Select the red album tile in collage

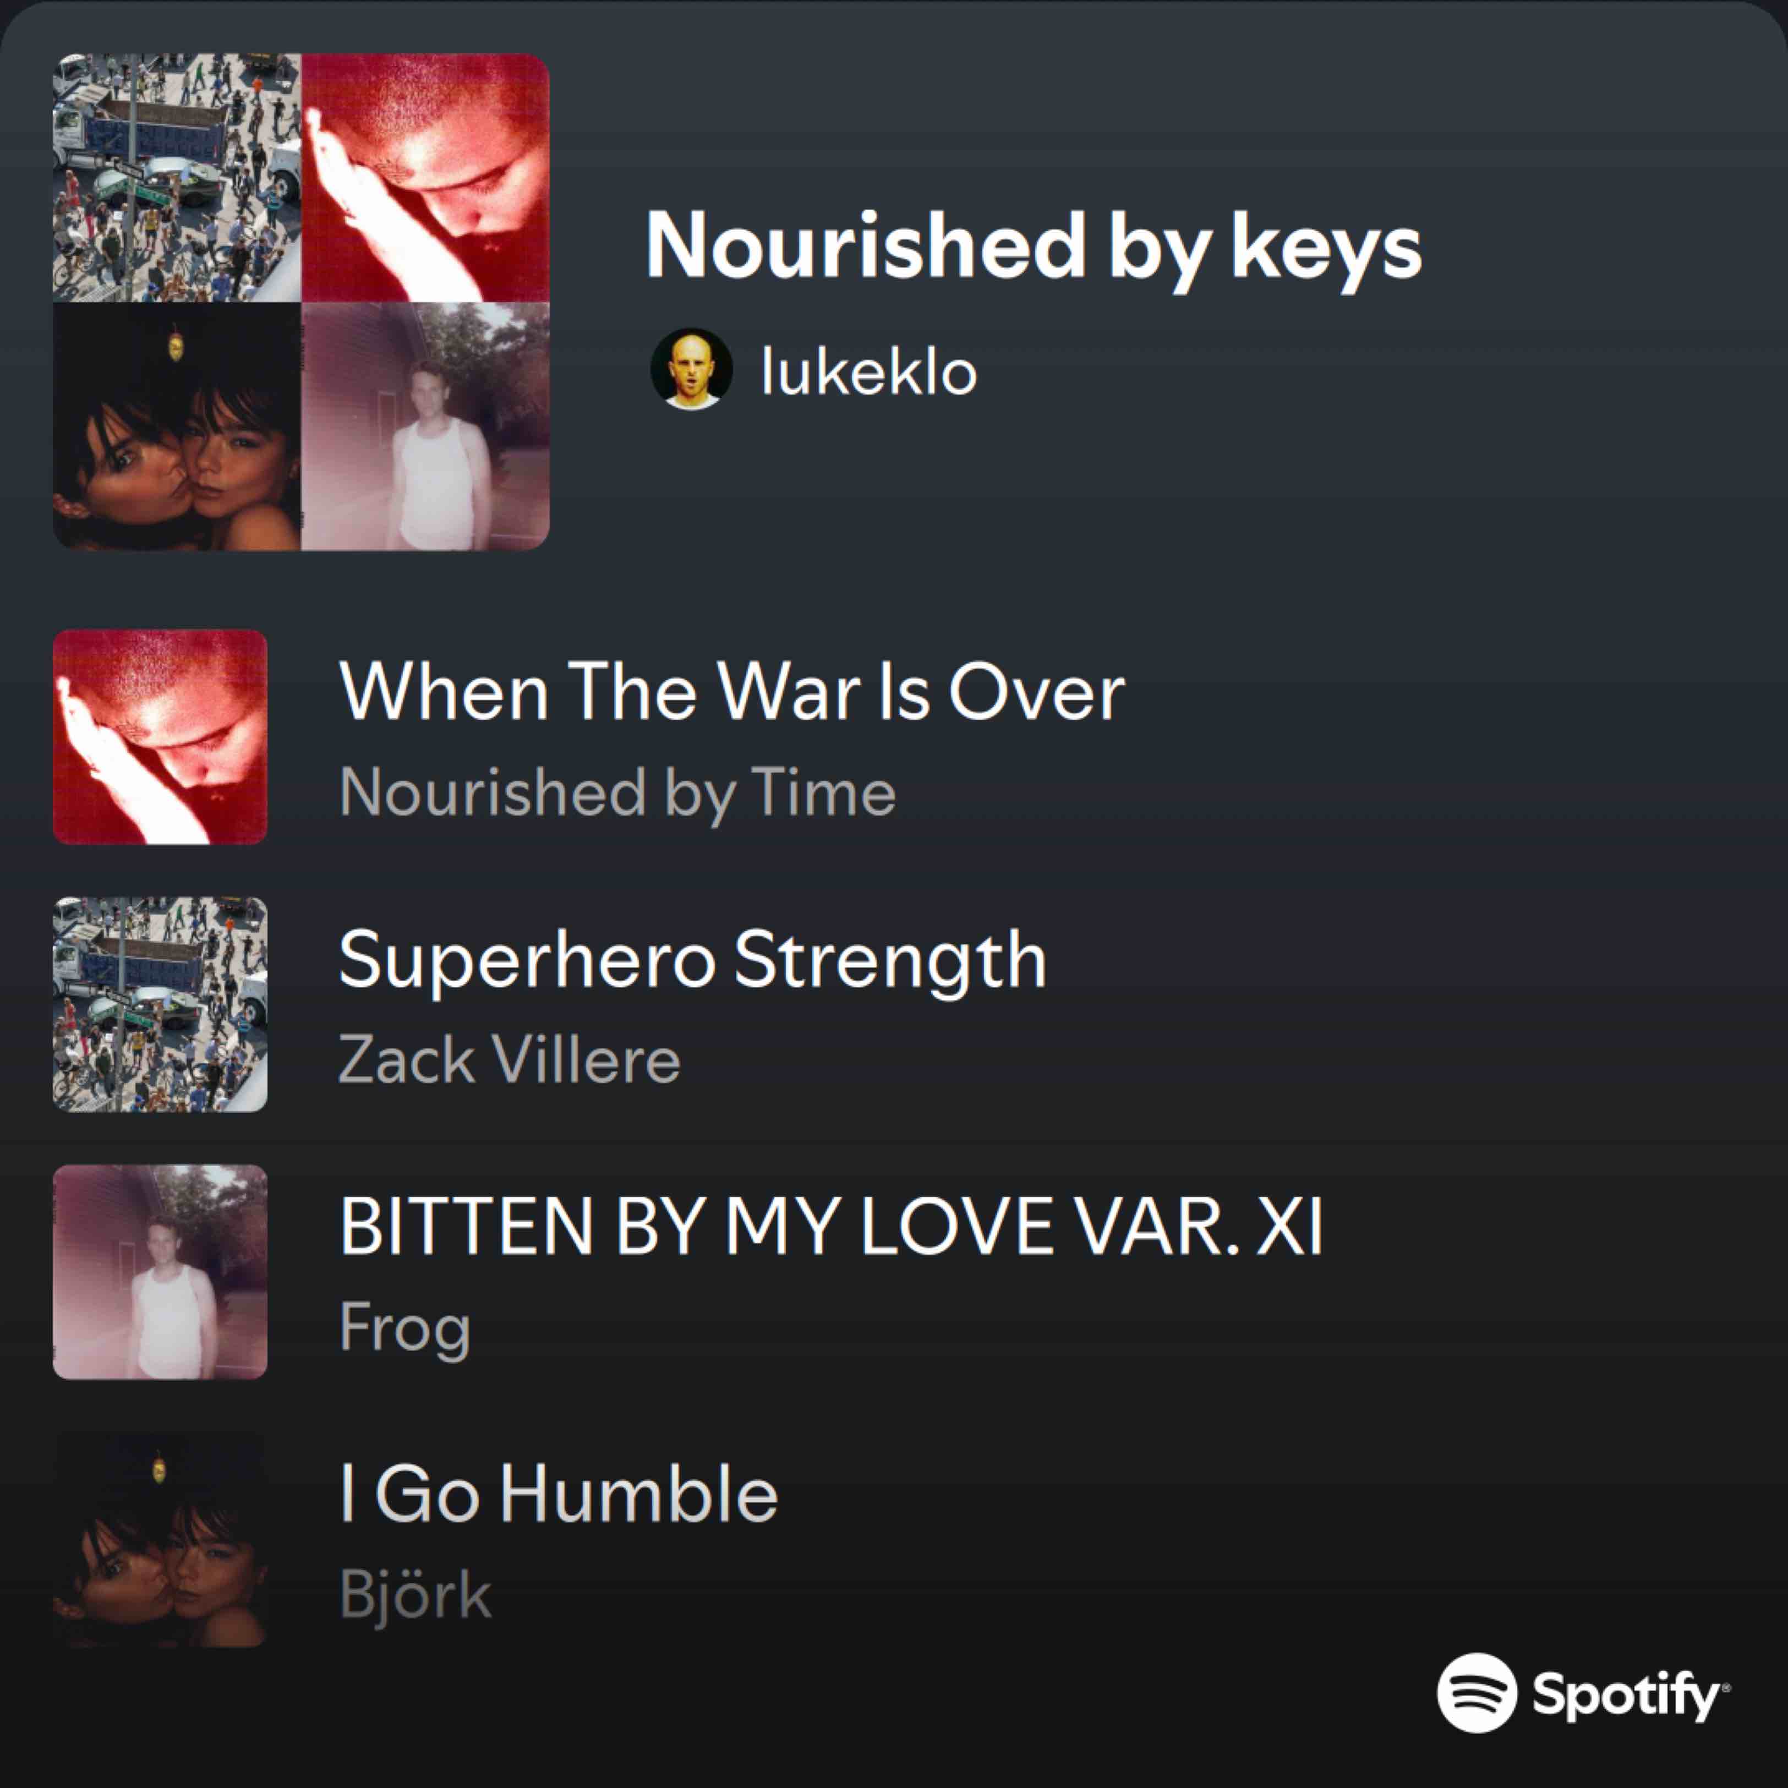click(x=426, y=178)
